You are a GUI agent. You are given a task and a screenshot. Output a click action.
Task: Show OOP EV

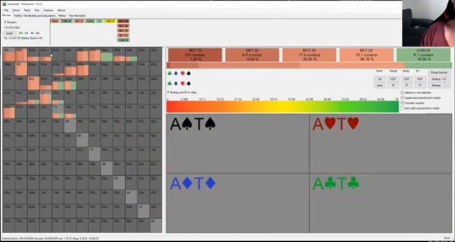tap(420, 79)
